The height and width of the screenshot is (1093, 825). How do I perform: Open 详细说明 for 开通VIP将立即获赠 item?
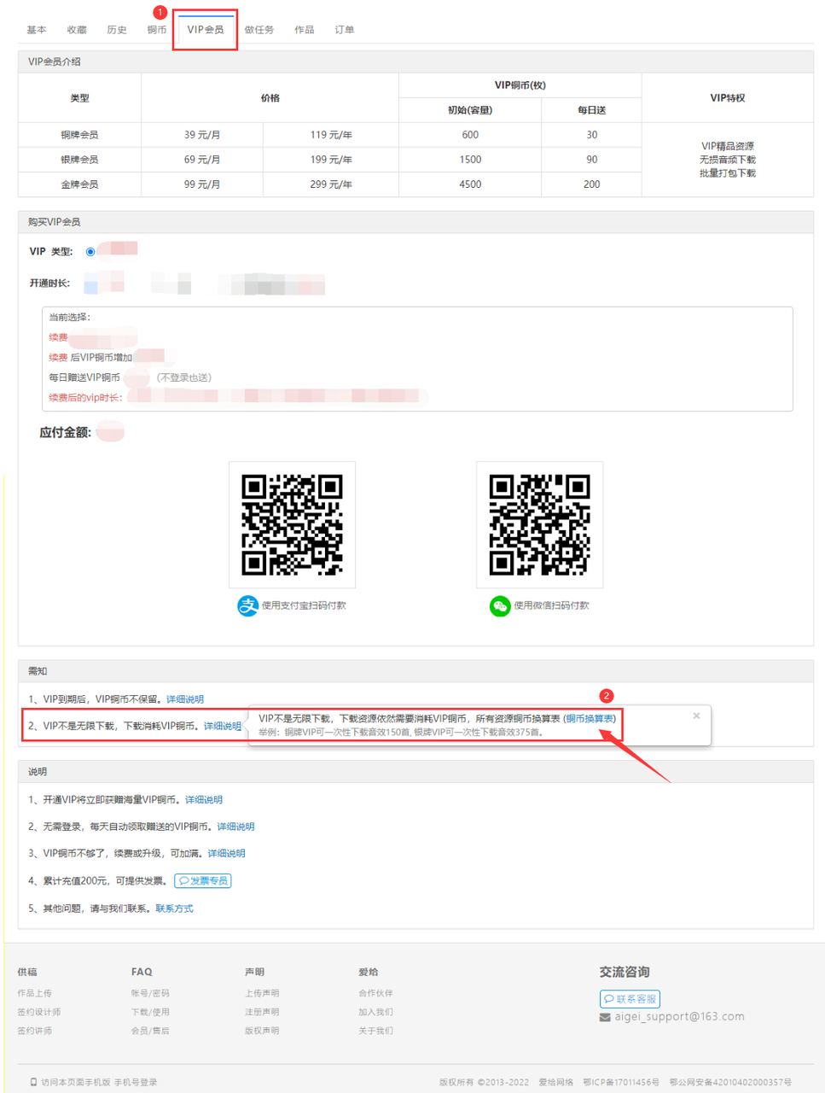coord(204,800)
